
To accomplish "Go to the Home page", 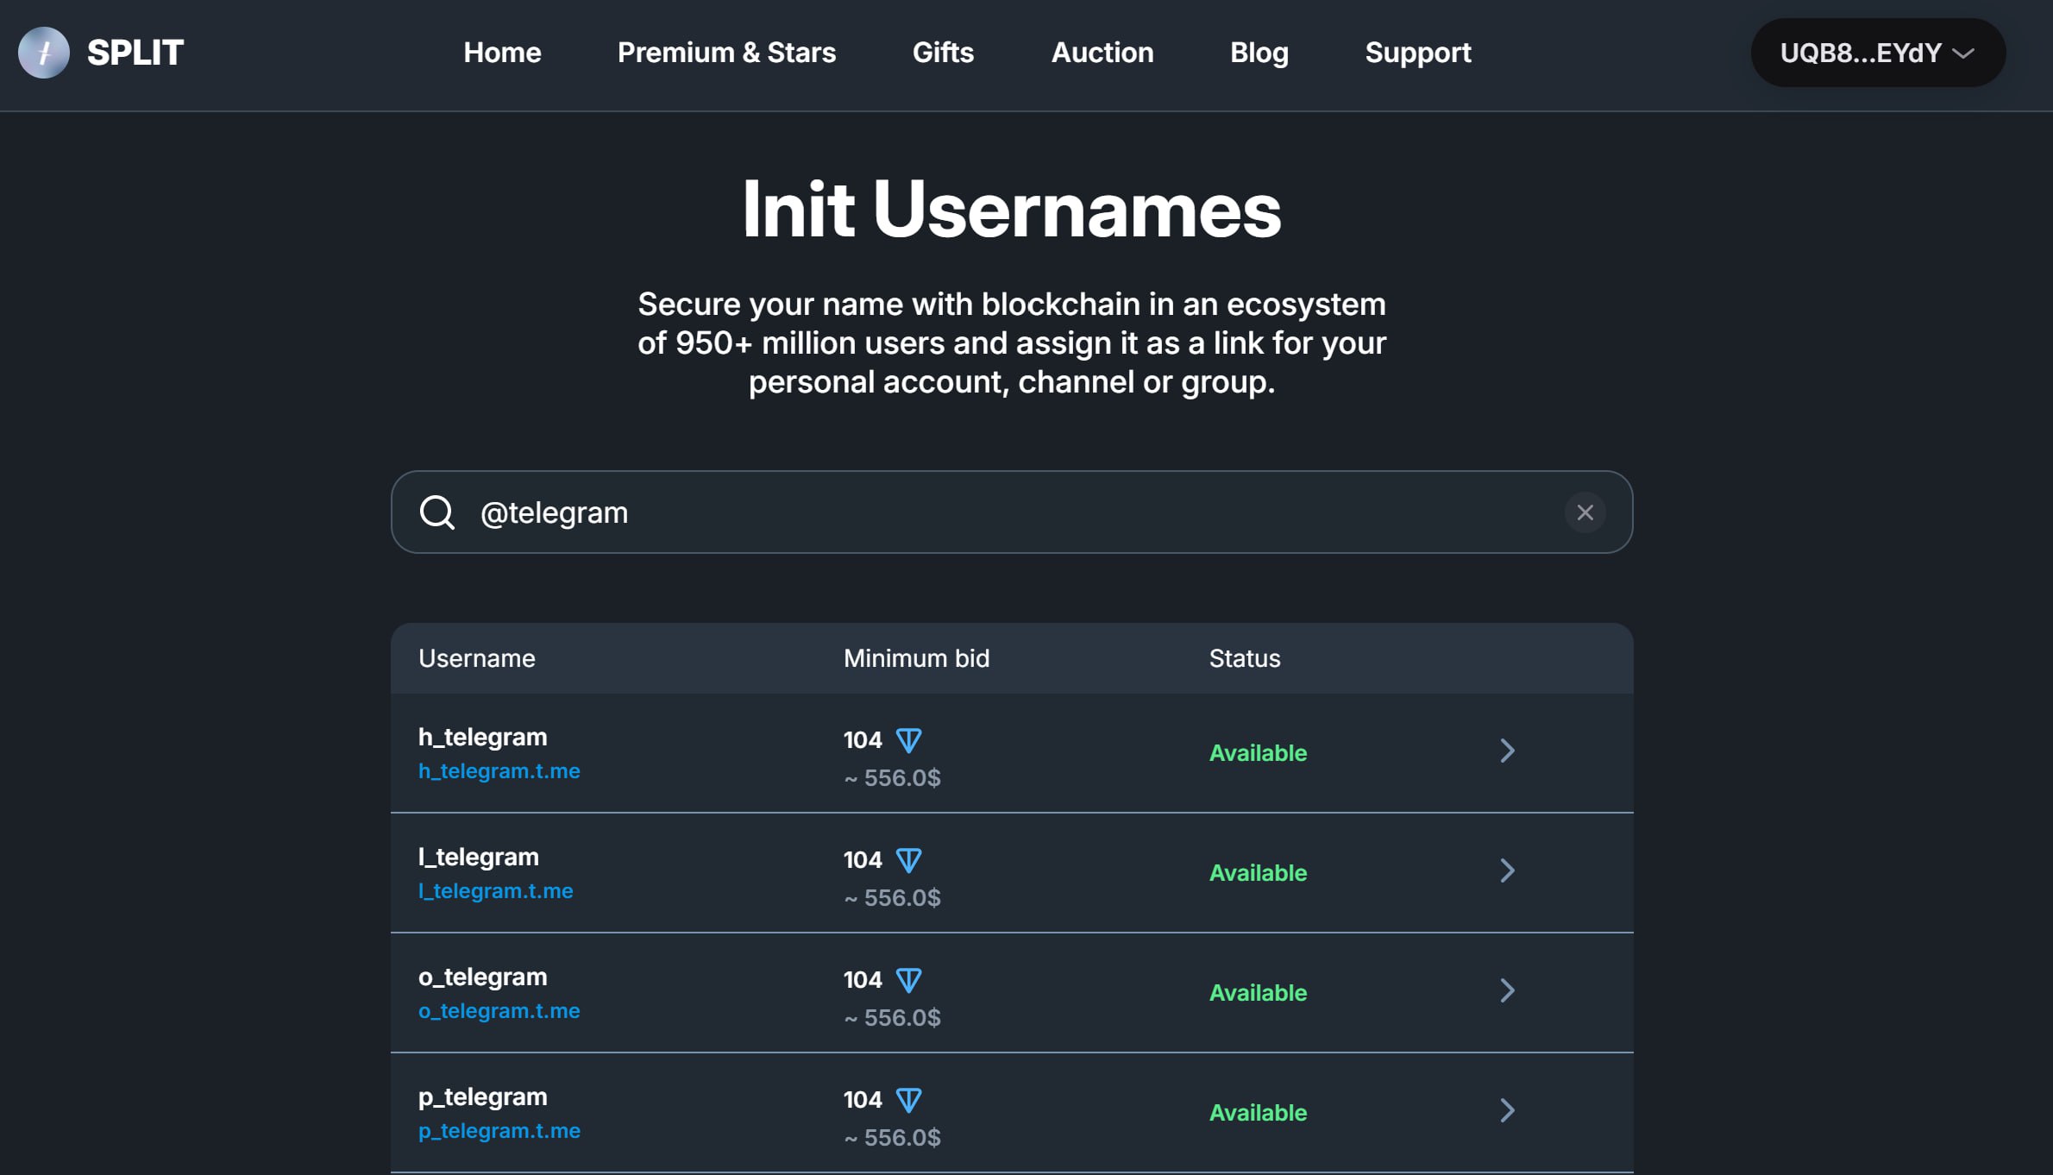I will point(502,53).
